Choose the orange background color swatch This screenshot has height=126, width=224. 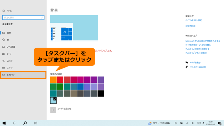tap(53, 80)
